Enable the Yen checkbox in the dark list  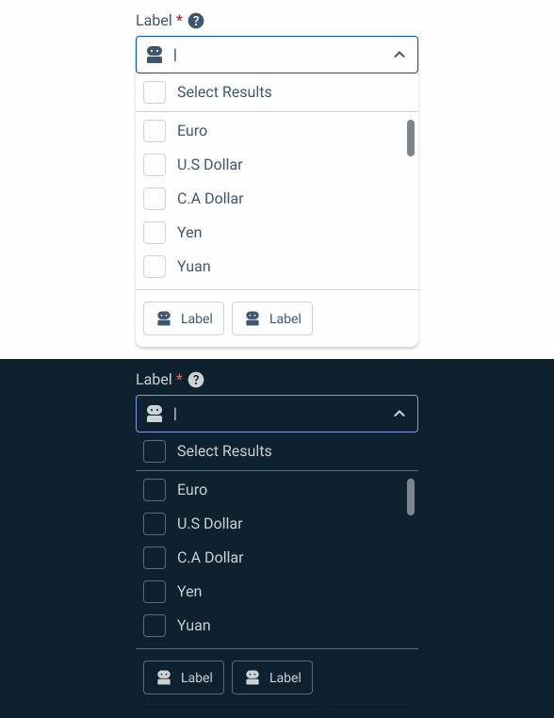tap(155, 592)
